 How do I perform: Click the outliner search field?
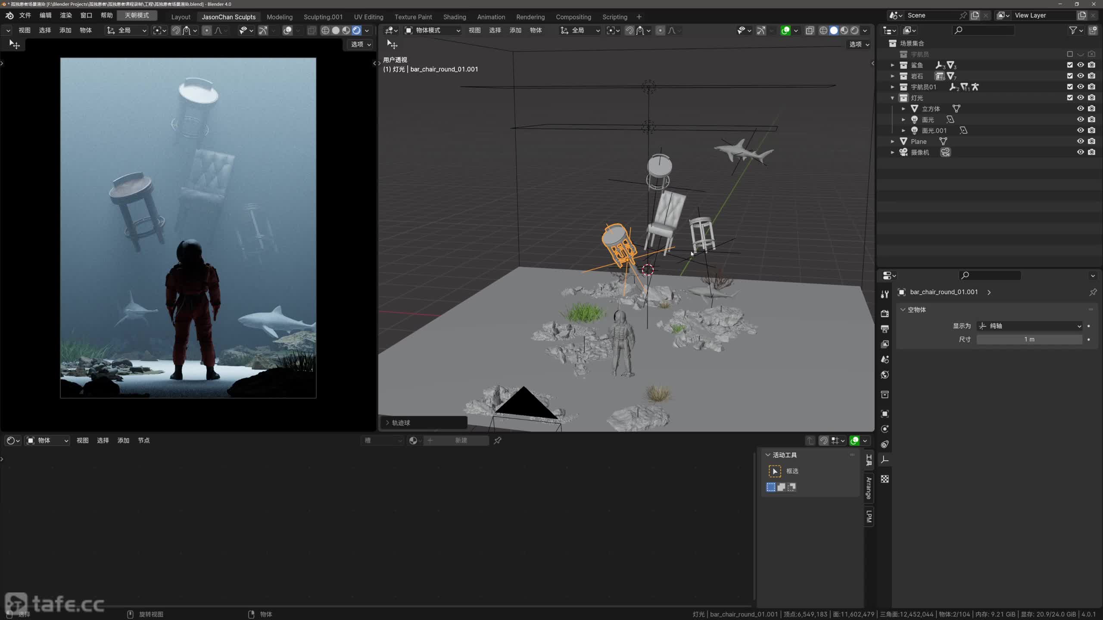tap(983, 31)
